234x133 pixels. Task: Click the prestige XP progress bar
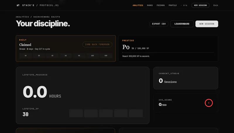pos(168,53)
